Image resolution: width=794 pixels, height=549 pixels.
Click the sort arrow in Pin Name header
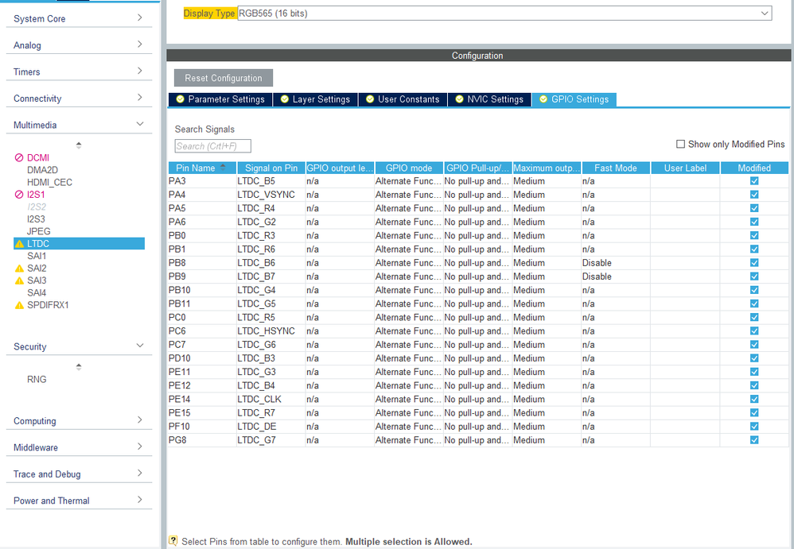223,168
